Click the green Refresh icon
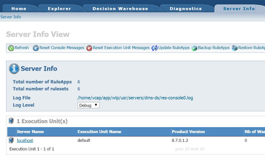This screenshot has width=265, height=159. [11, 48]
